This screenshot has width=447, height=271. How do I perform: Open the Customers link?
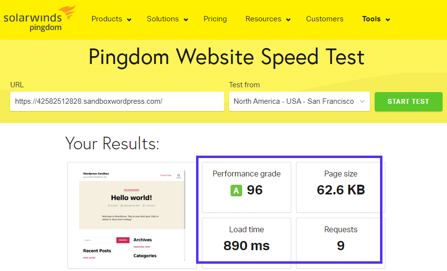(325, 19)
